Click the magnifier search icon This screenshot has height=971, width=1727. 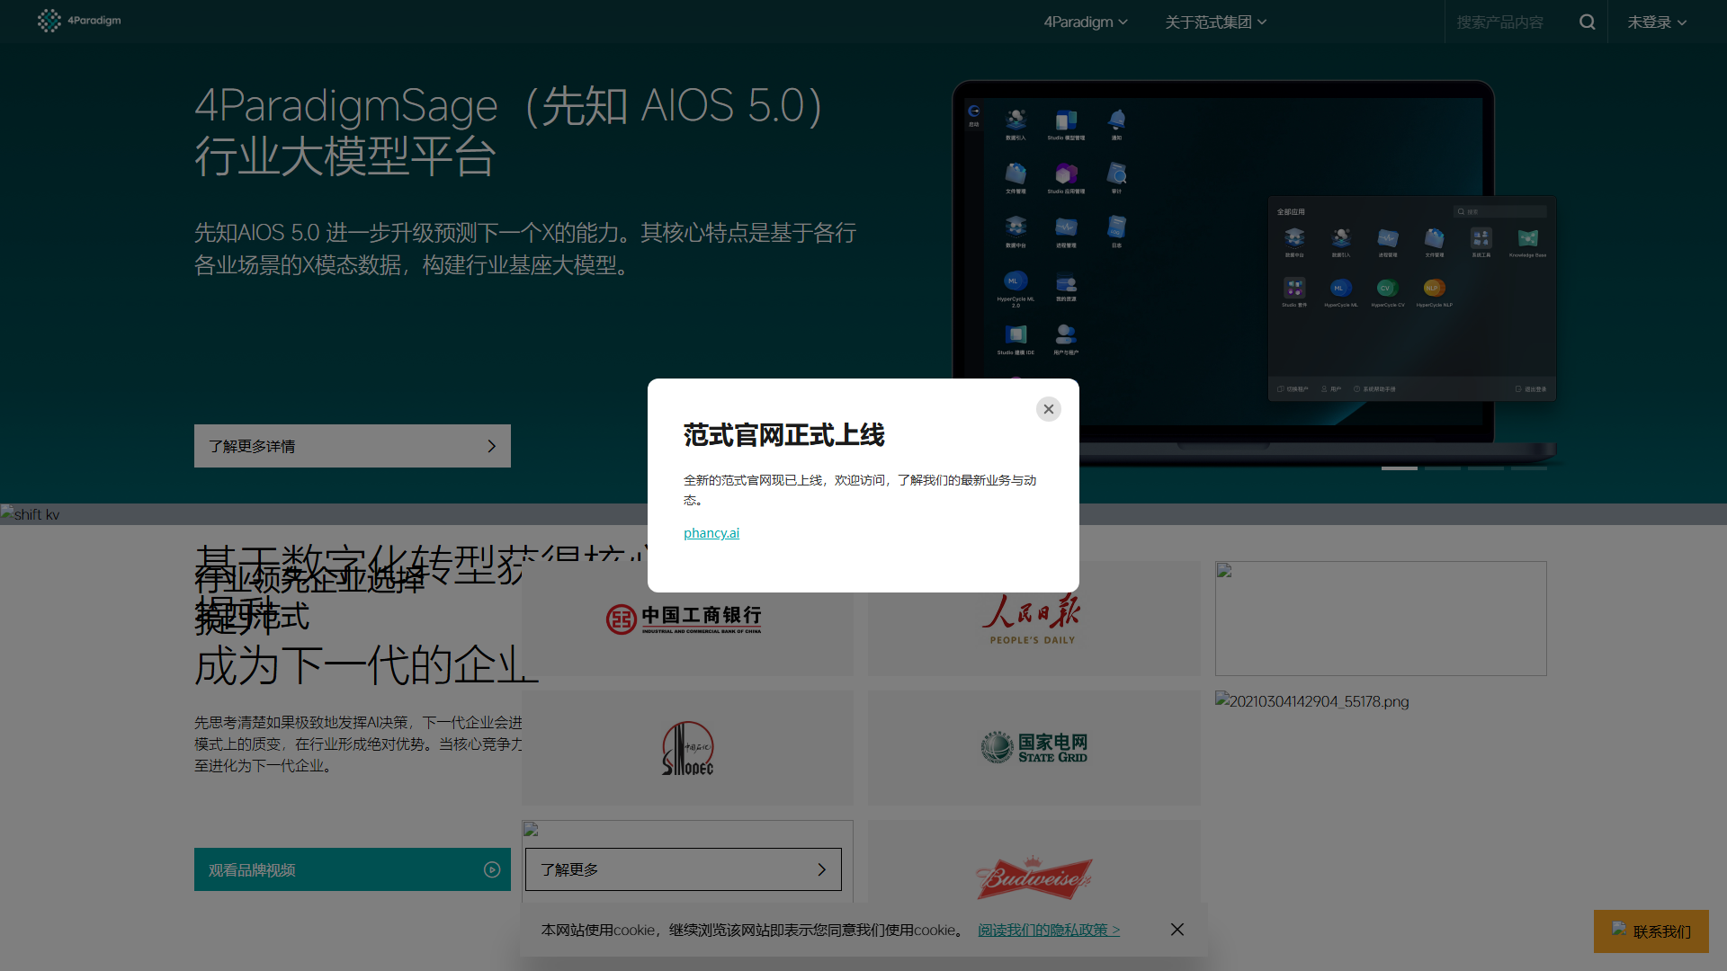(x=1587, y=22)
